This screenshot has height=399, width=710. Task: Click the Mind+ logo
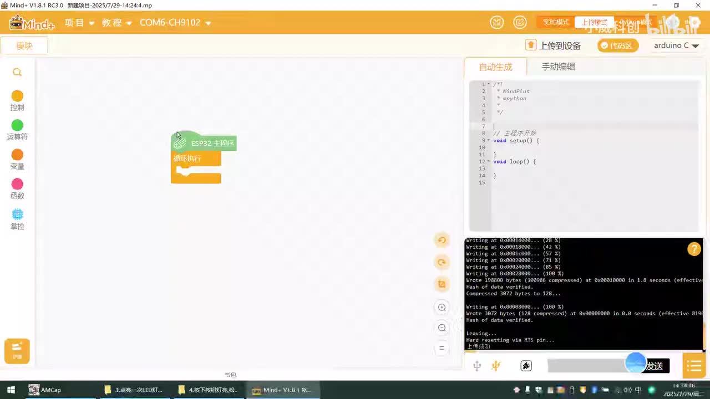[32, 23]
